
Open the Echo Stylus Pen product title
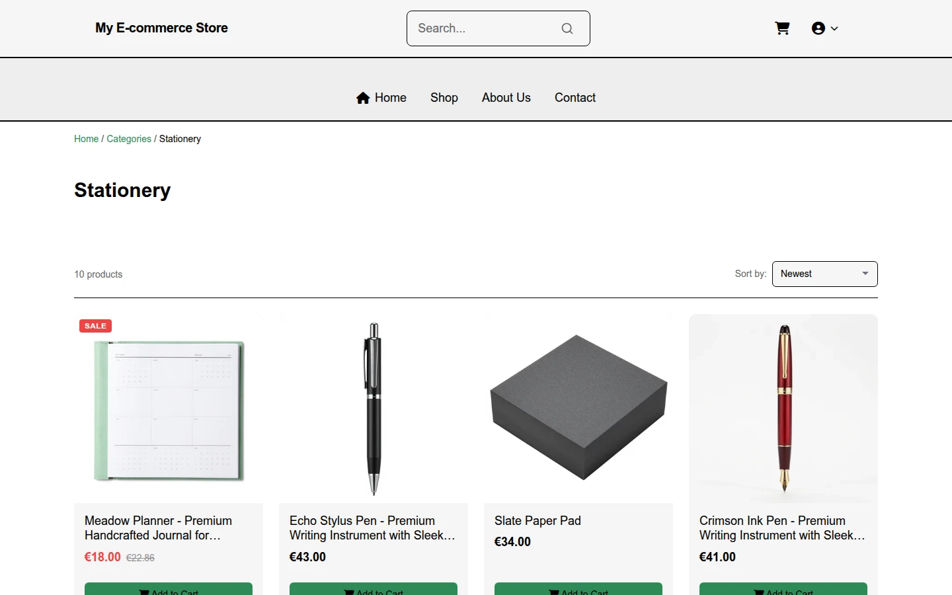pos(372,528)
